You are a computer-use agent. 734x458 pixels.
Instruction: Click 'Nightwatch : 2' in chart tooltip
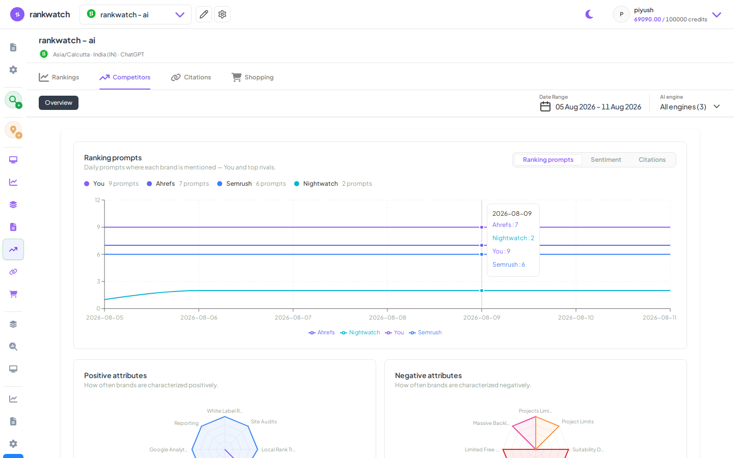pyautogui.click(x=513, y=238)
